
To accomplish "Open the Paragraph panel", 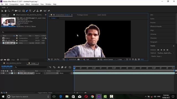I will coord(154,42).
